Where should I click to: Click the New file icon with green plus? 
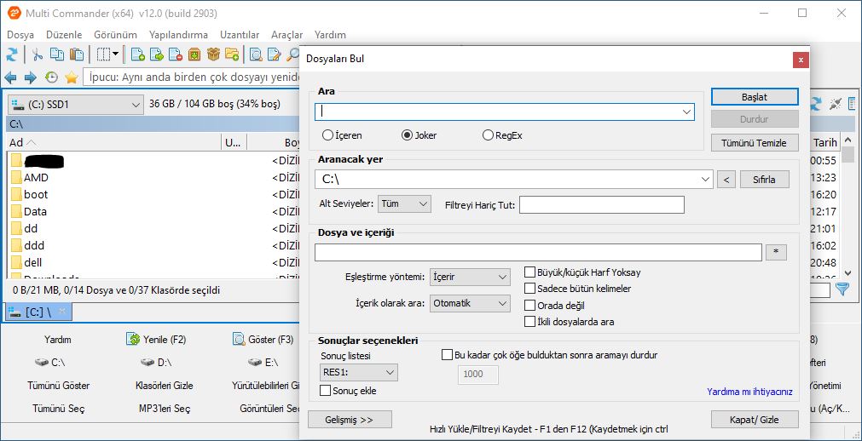[x=138, y=54]
